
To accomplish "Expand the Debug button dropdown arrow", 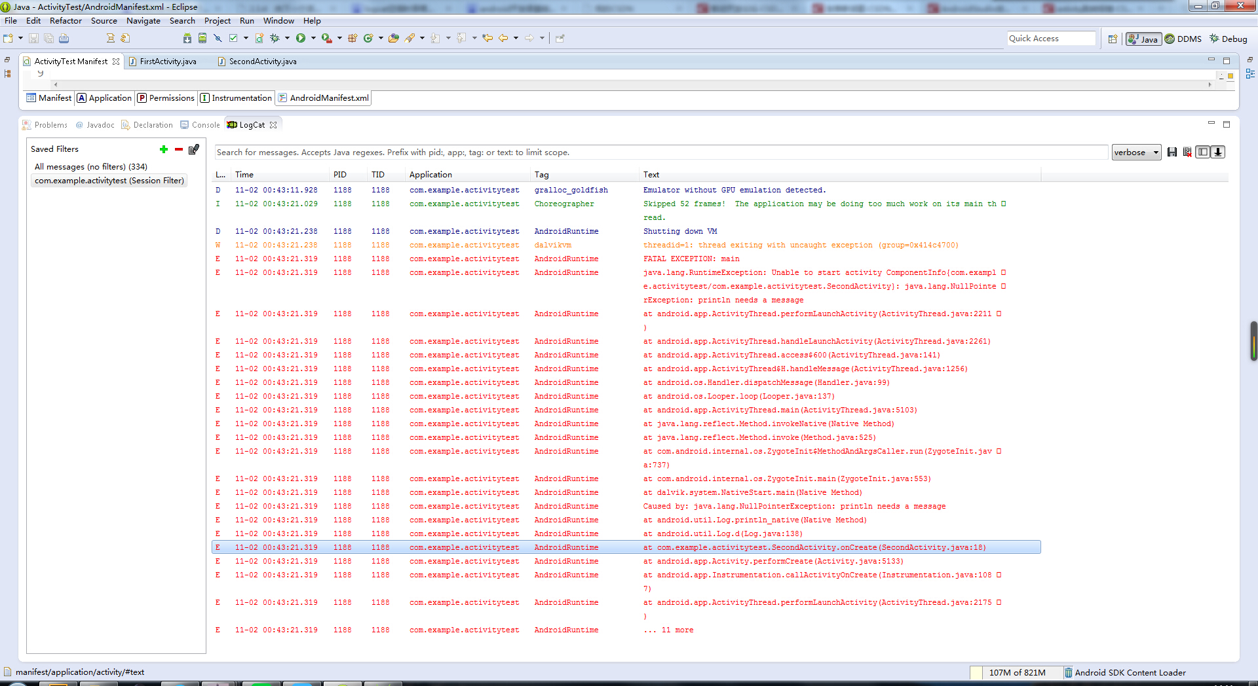I will (287, 39).
